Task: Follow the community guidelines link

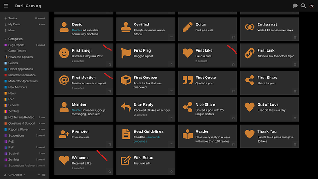Action: (147, 139)
